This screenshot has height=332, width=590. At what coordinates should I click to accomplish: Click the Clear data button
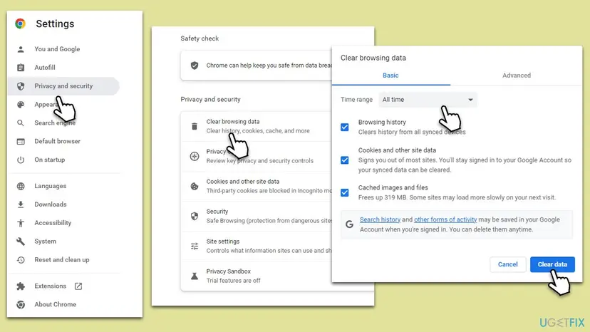[552, 264]
